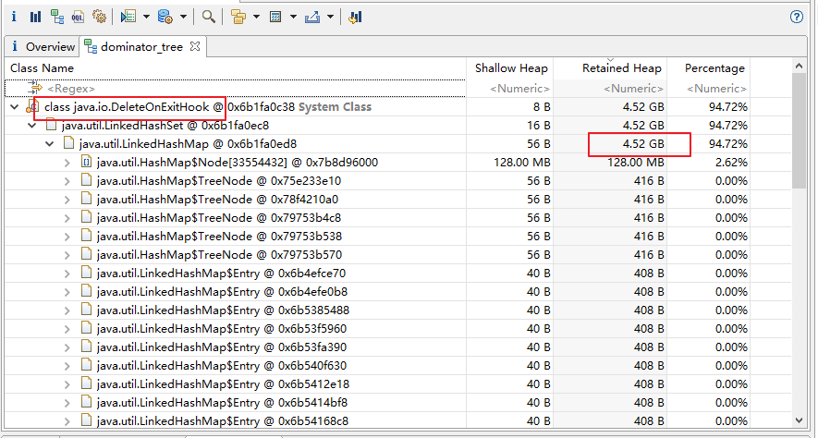Open help via question mark icon

(796, 17)
